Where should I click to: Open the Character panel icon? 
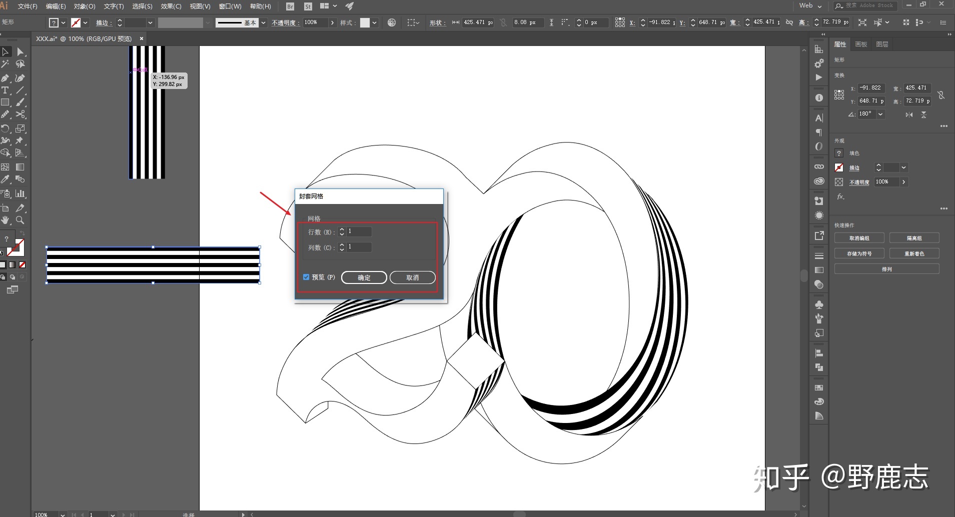click(819, 118)
